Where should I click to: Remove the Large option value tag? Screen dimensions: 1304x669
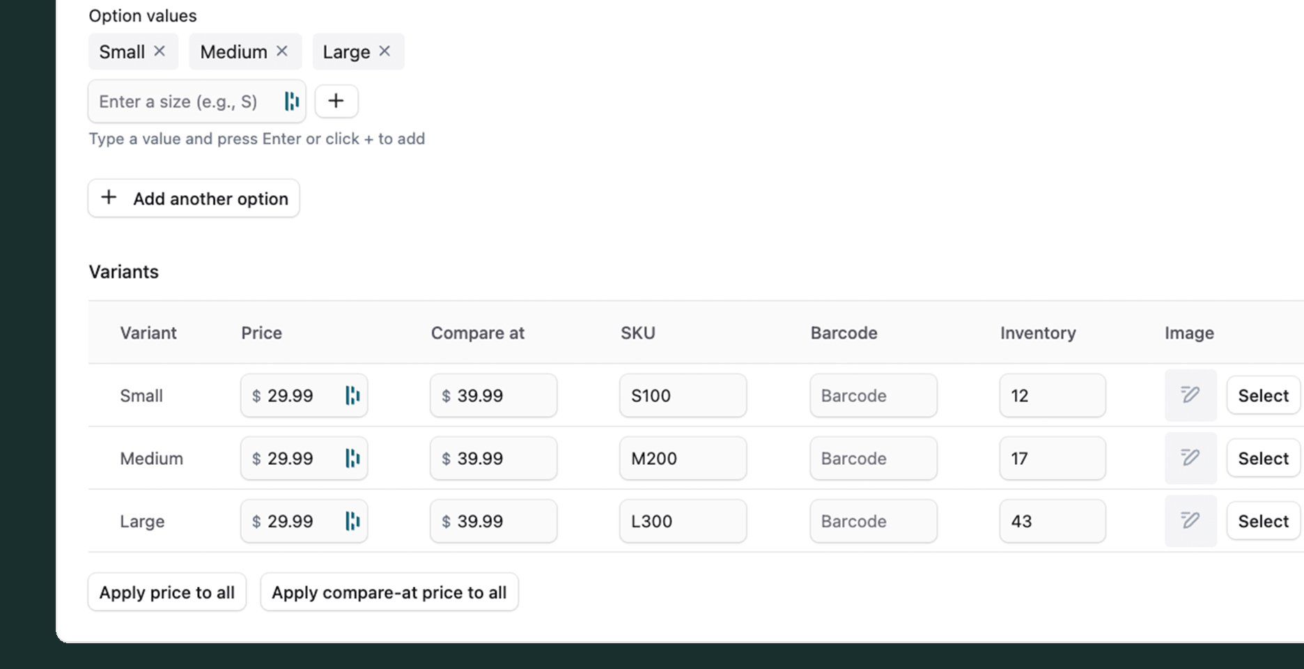[385, 52]
